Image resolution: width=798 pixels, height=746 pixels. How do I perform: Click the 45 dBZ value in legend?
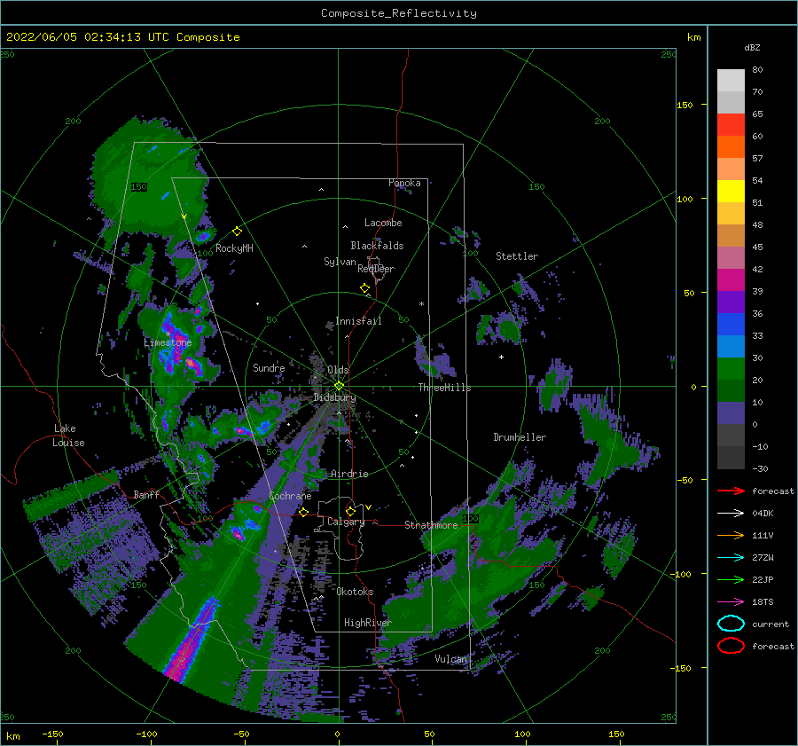click(x=757, y=247)
